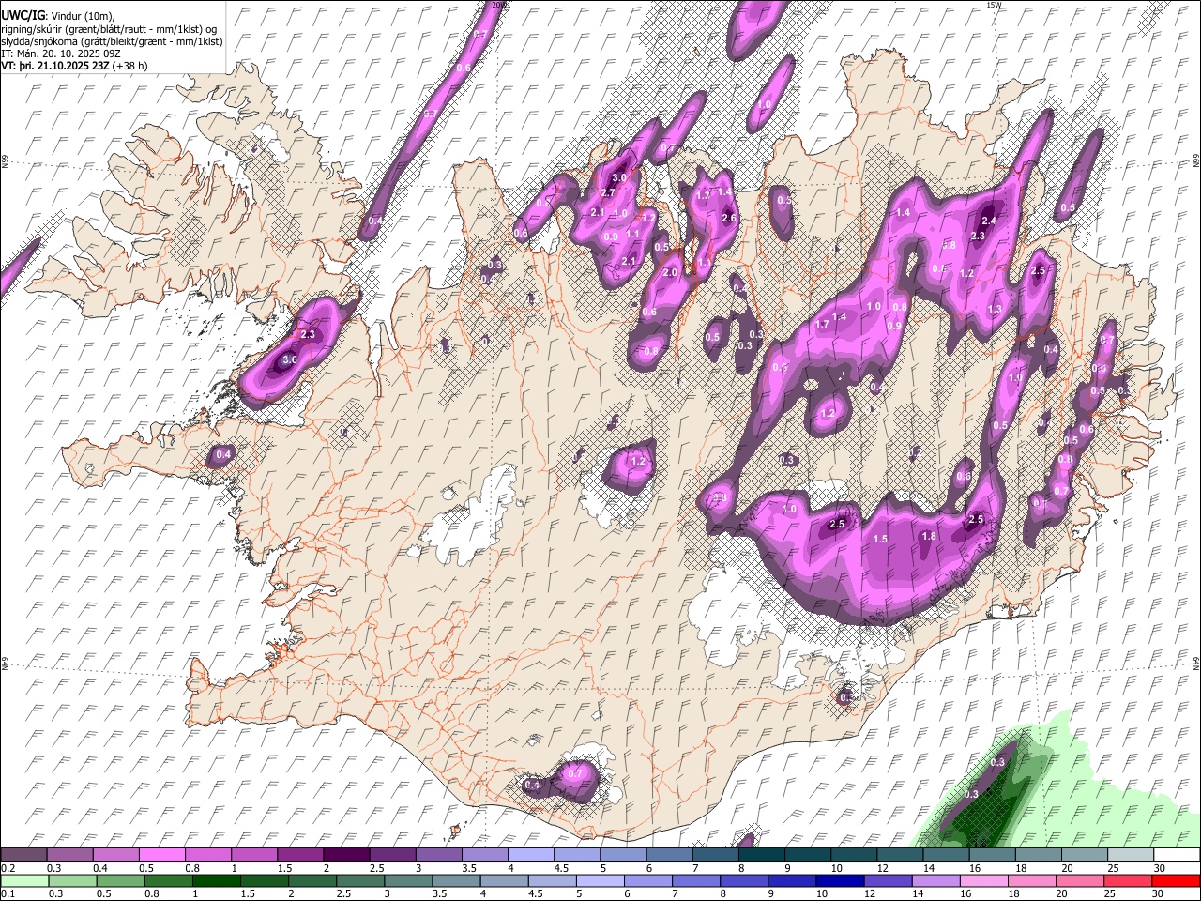
Task: Click the 2.0 precipitation value label
Action: (x=670, y=272)
